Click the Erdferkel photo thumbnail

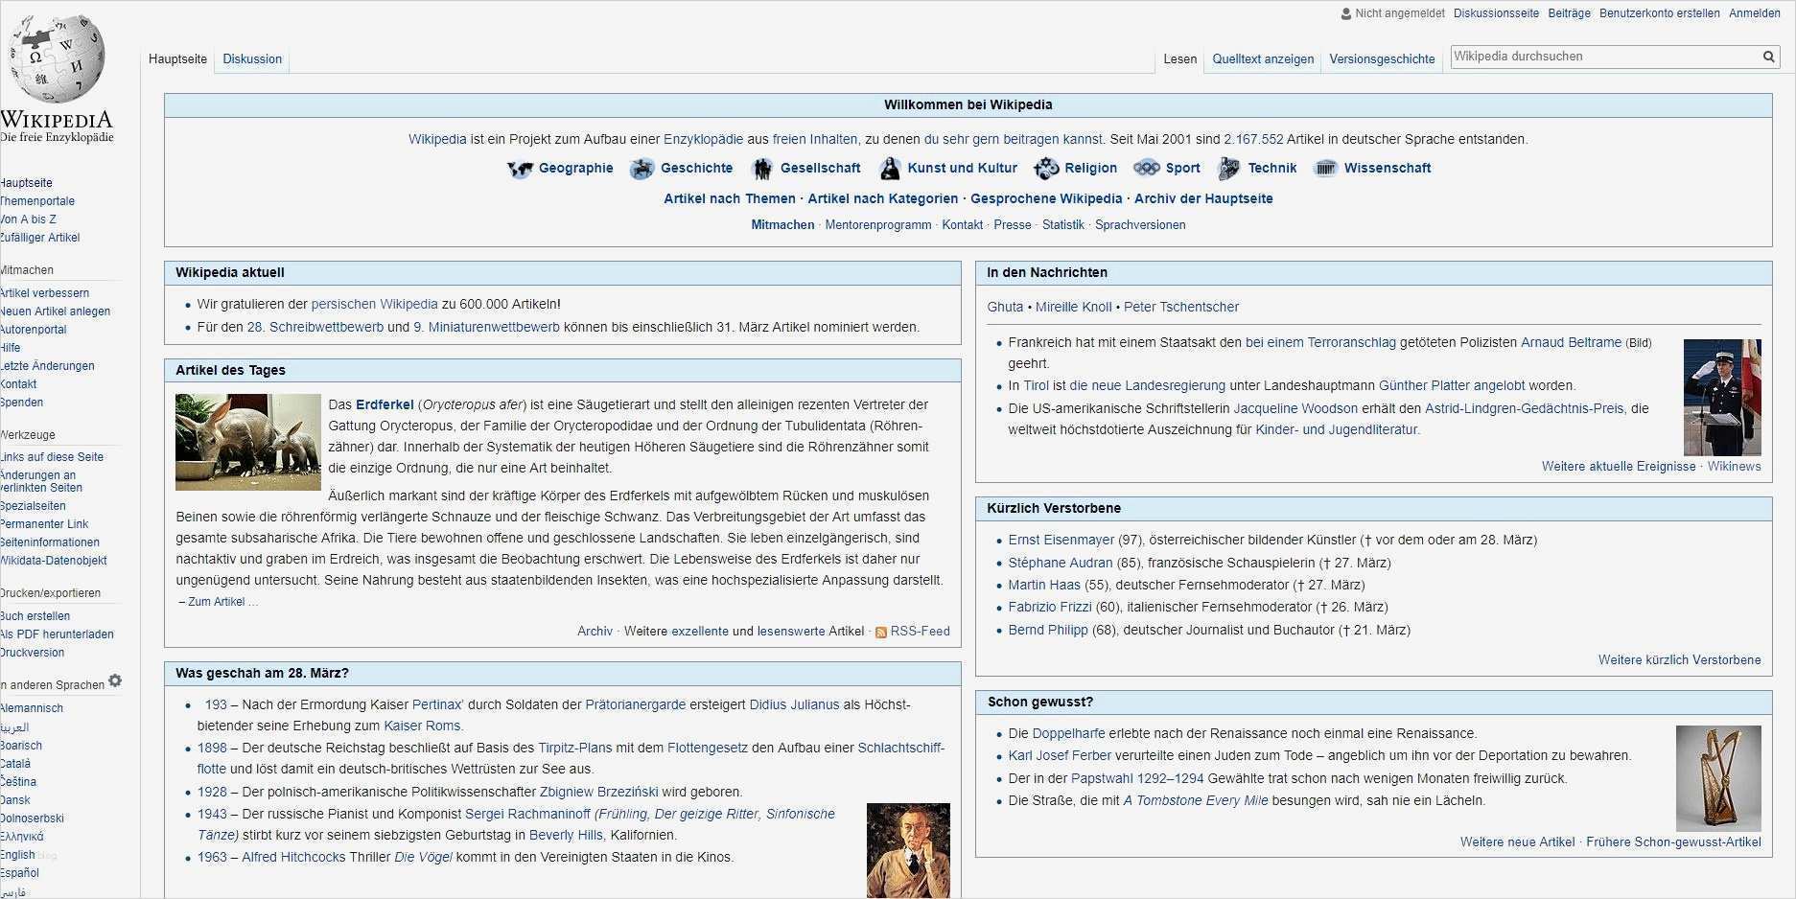click(247, 441)
